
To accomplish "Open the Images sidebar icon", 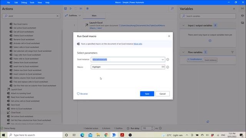I will tap(243, 23).
